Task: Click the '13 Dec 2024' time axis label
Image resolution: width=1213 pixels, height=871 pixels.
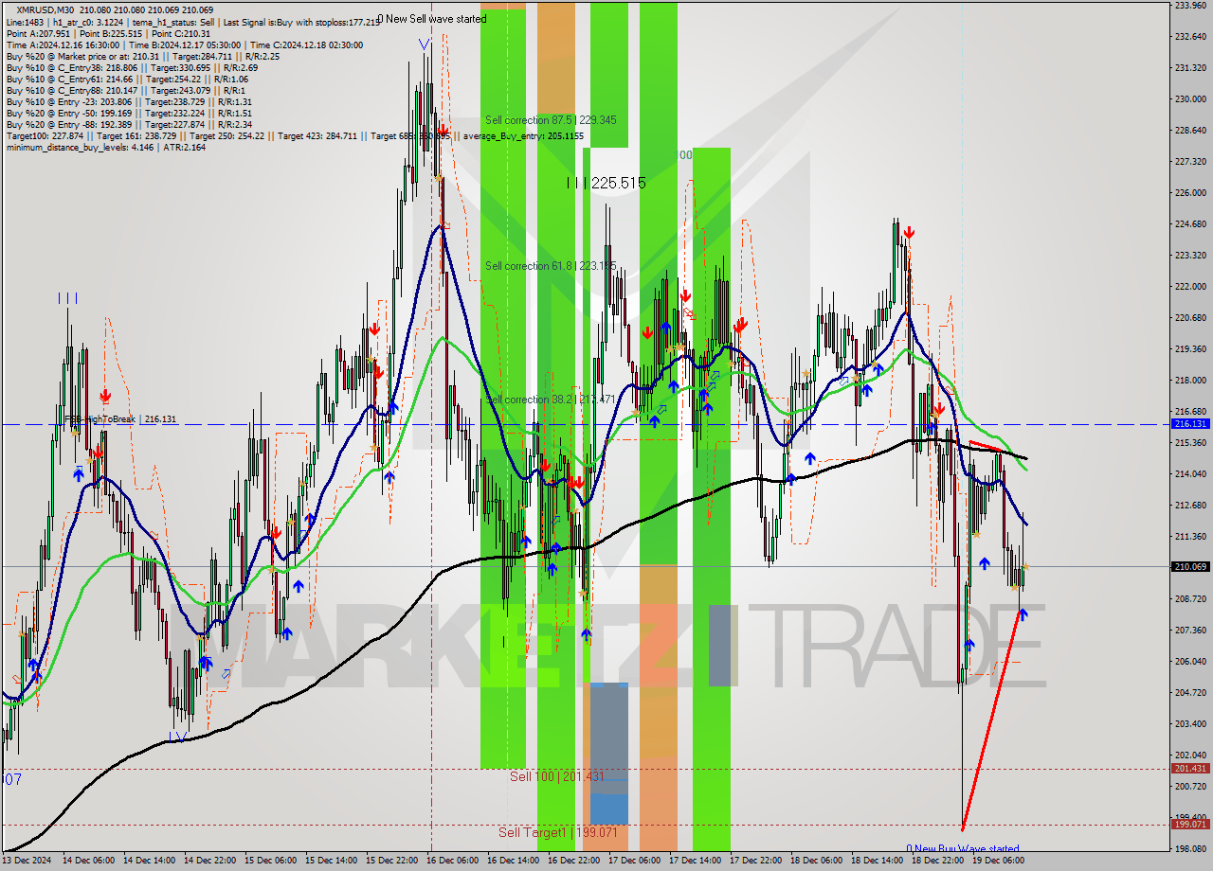Action: click(27, 862)
